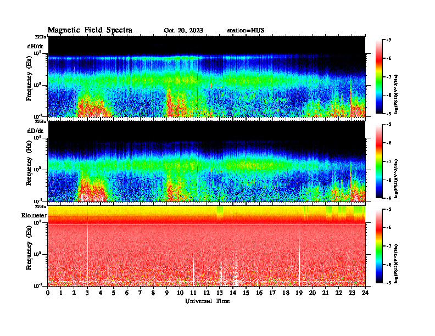Click hour tick label "19" on time axis

point(299,293)
